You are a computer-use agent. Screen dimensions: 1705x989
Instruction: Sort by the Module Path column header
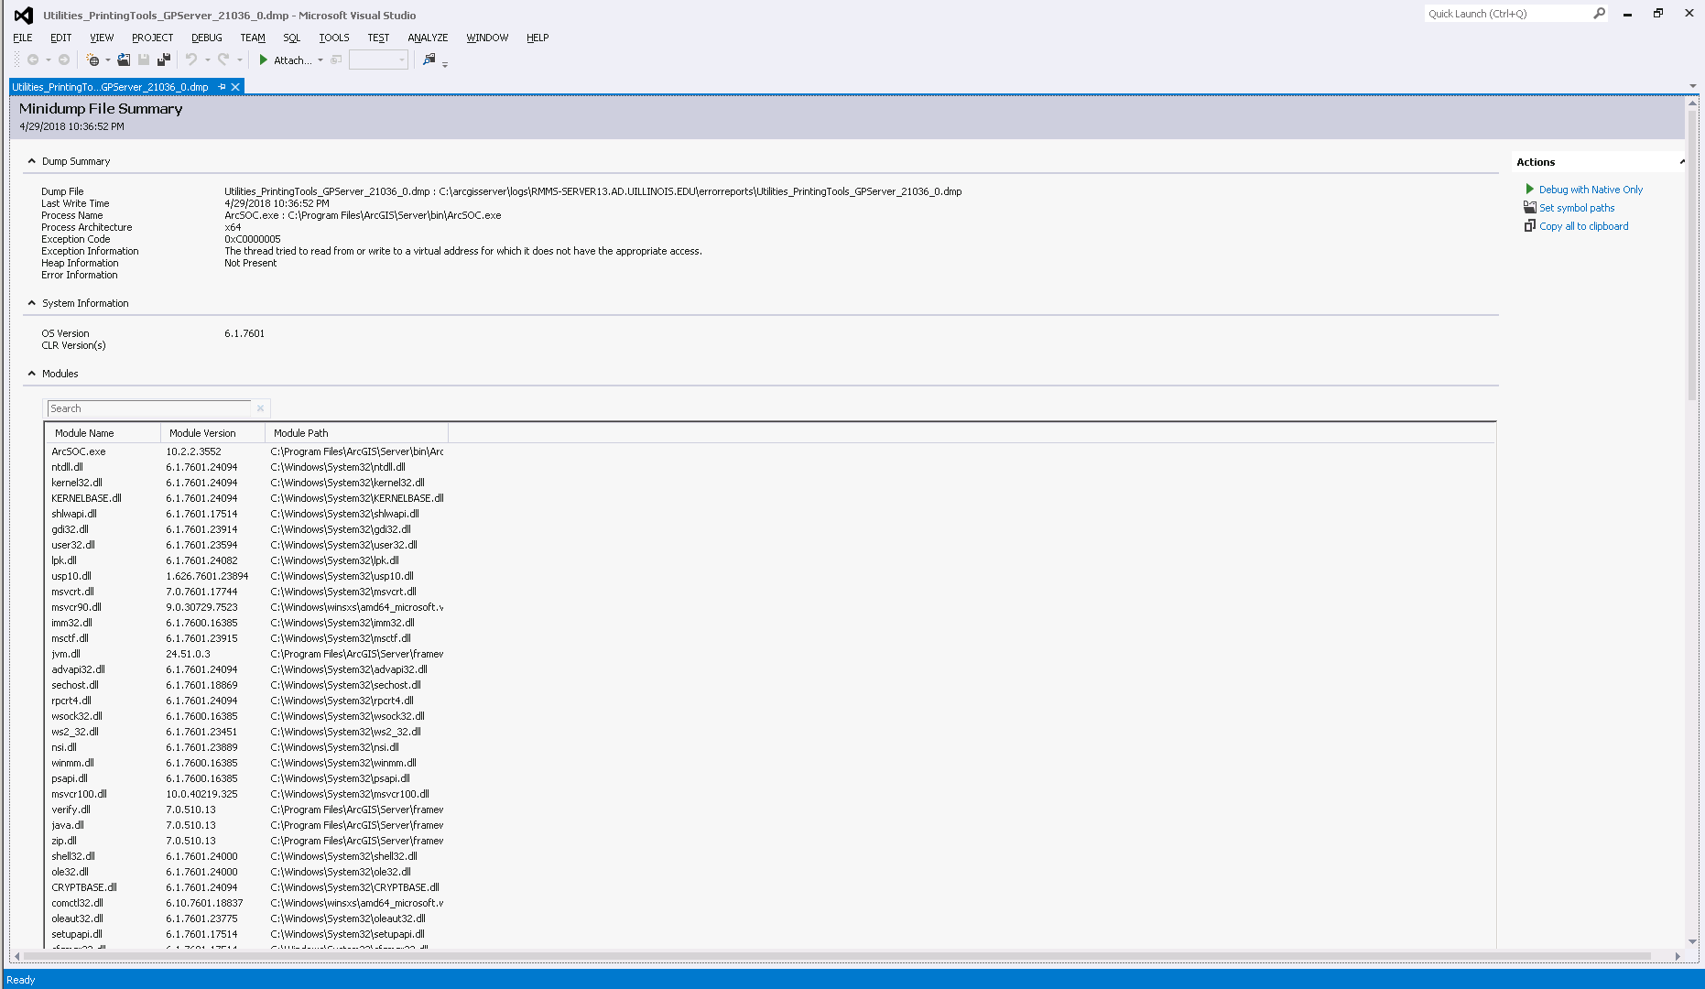(356, 433)
